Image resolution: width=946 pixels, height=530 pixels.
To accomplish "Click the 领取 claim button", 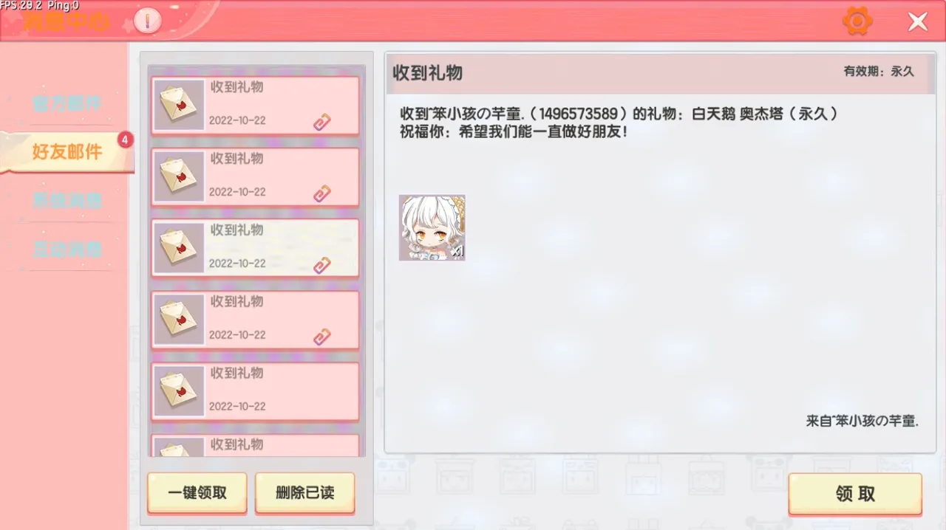I will (855, 494).
